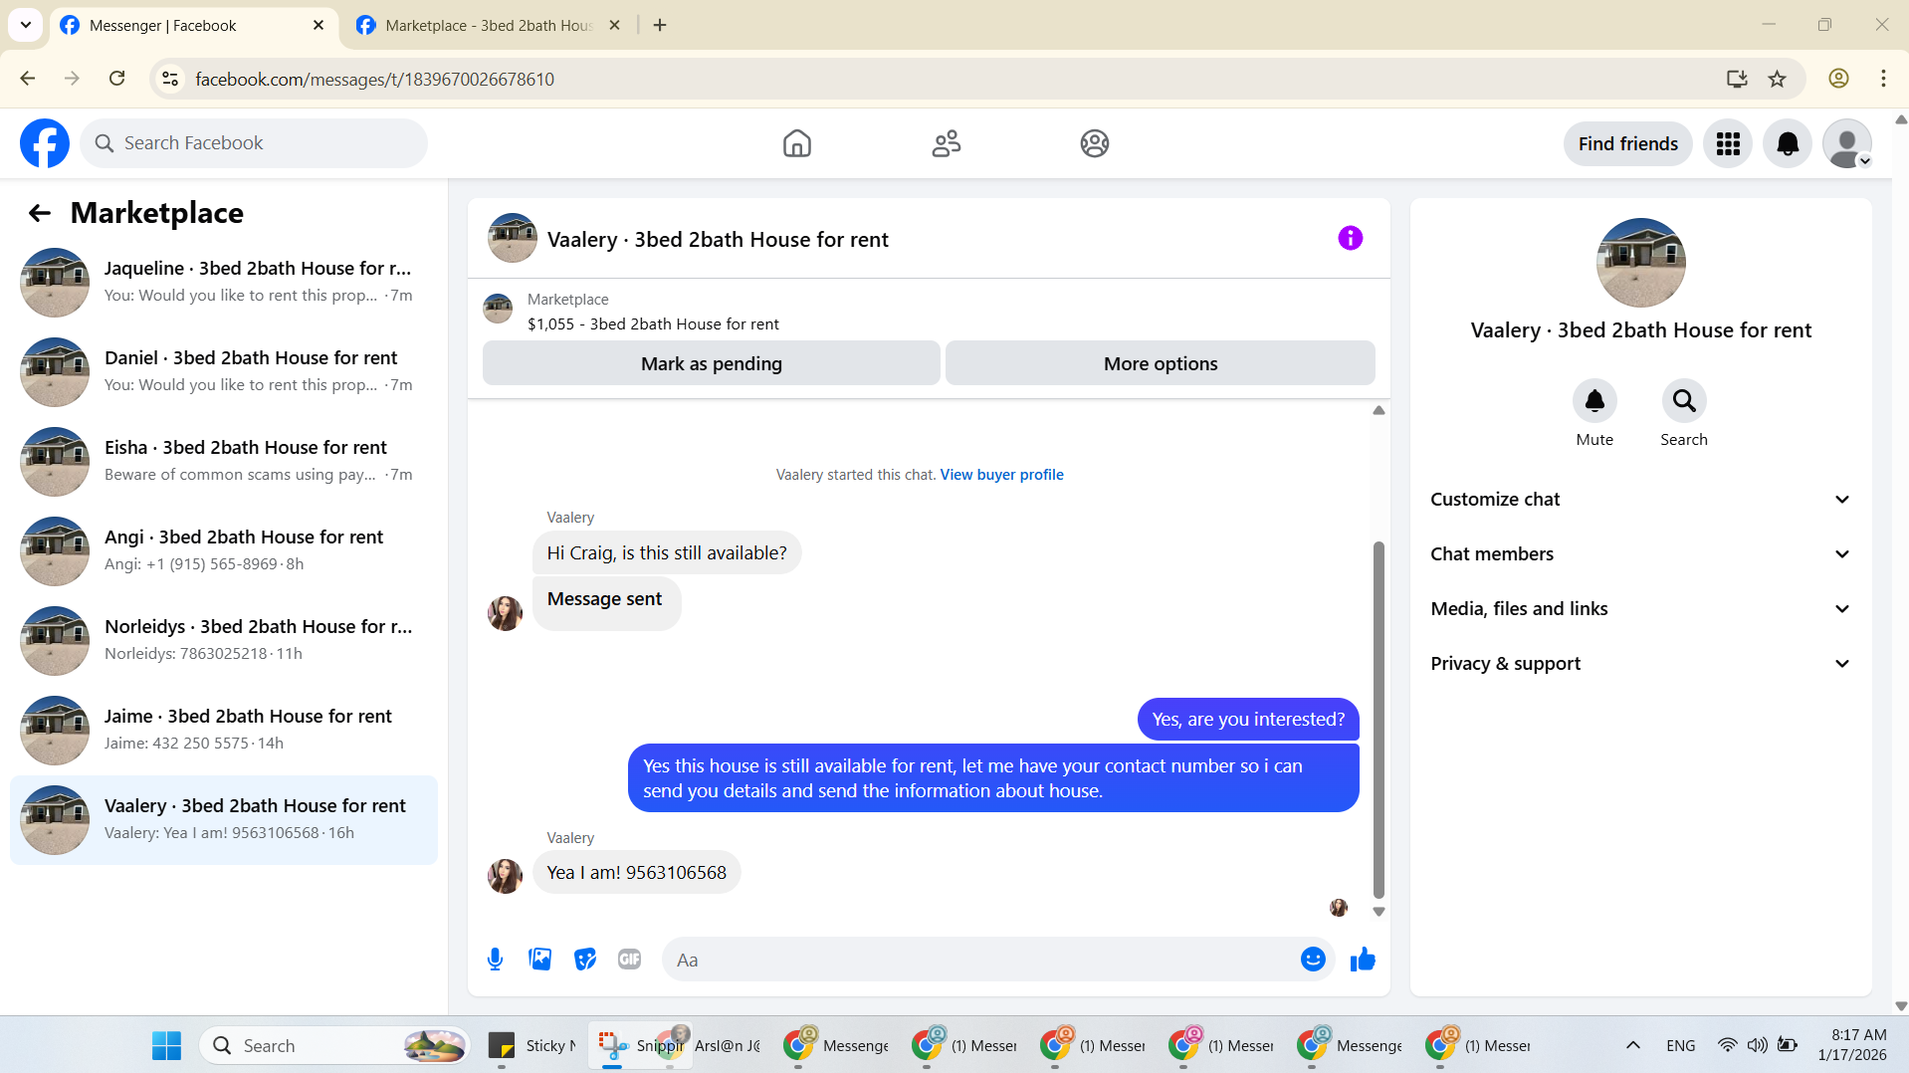The width and height of the screenshot is (1909, 1073).
Task: Open Eisha conversation in list
Action: click(x=224, y=462)
